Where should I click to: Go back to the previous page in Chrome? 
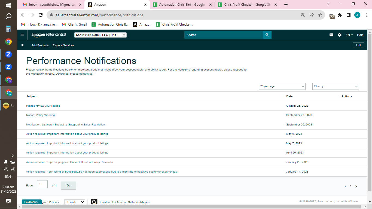point(23,15)
